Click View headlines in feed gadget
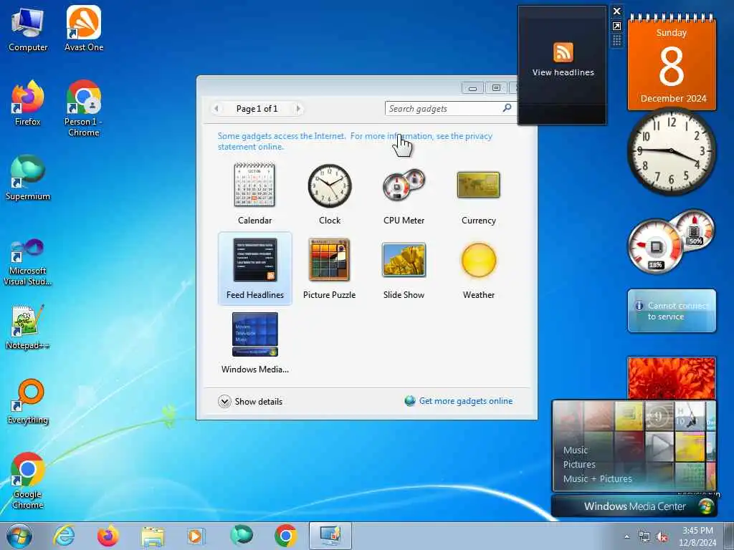Screen dimensions: 734x550 tap(563, 72)
